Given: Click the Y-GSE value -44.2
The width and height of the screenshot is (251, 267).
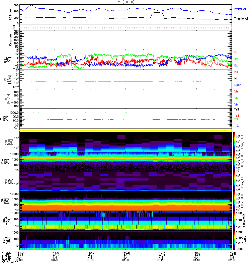Looking at the screenshot, I should pos(232,255).
